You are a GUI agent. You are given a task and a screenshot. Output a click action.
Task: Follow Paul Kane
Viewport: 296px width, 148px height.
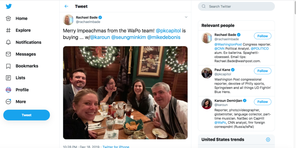coord(262,71)
